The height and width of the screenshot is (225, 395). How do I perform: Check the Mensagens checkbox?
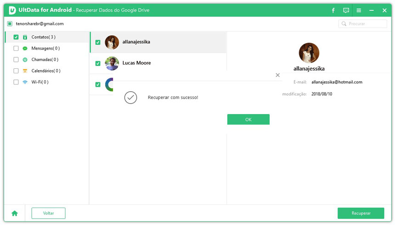pos(16,48)
